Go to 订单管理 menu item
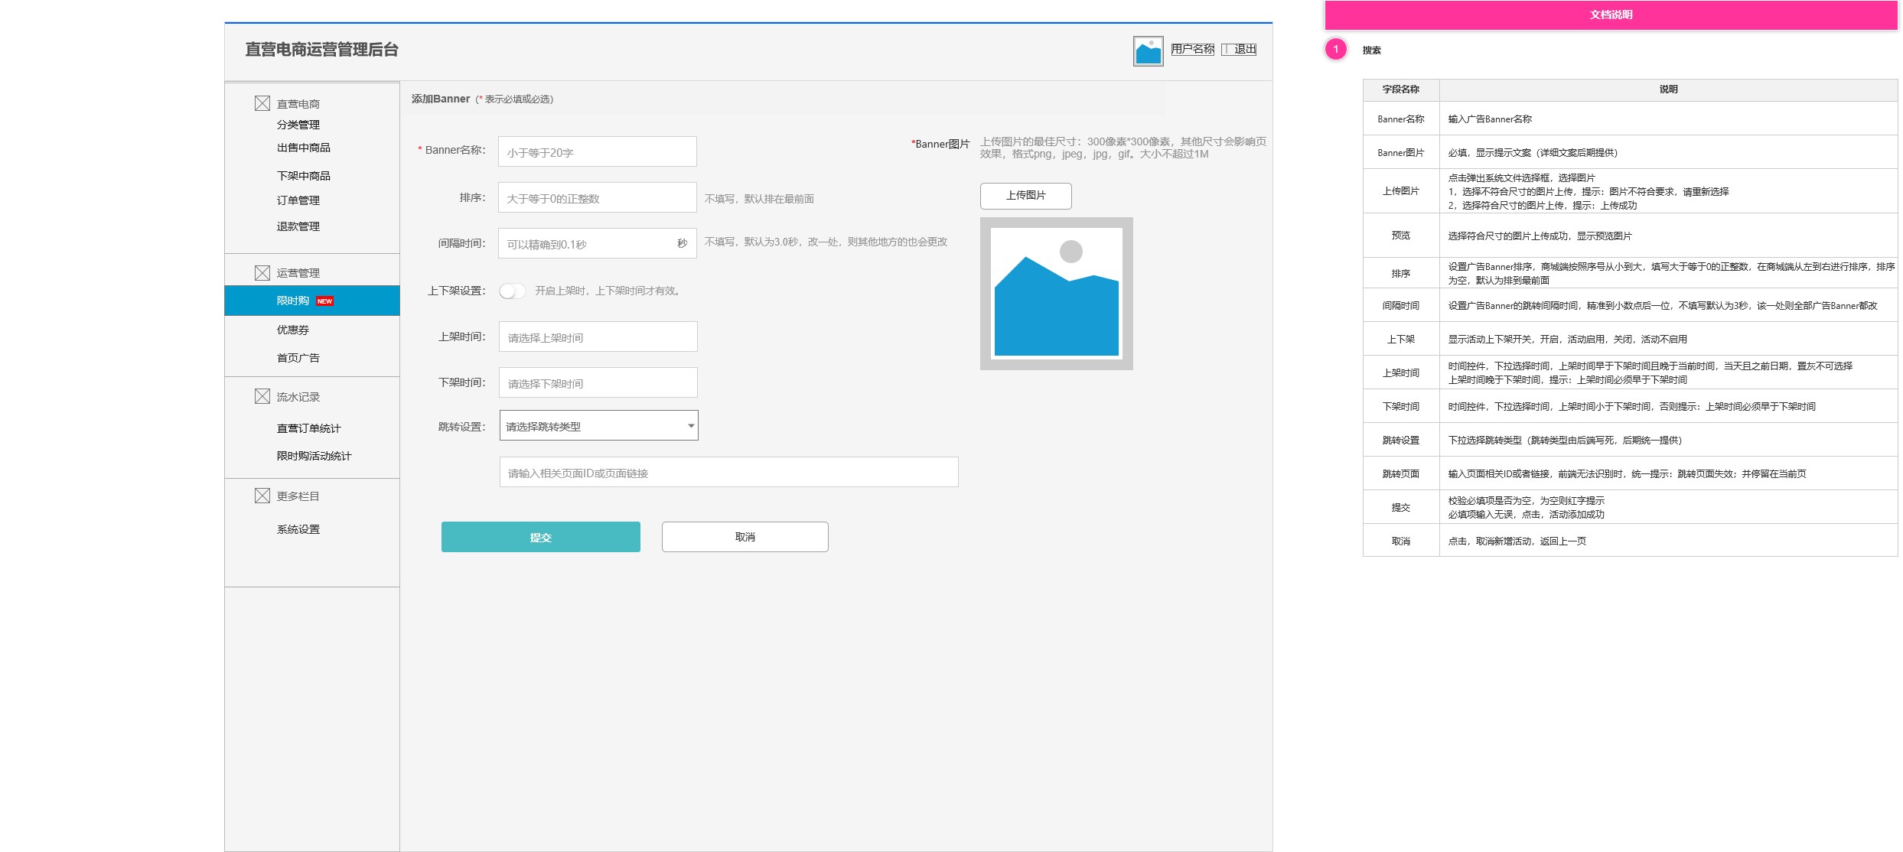Image resolution: width=1903 pixels, height=852 pixels. click(x=298, y=200)
